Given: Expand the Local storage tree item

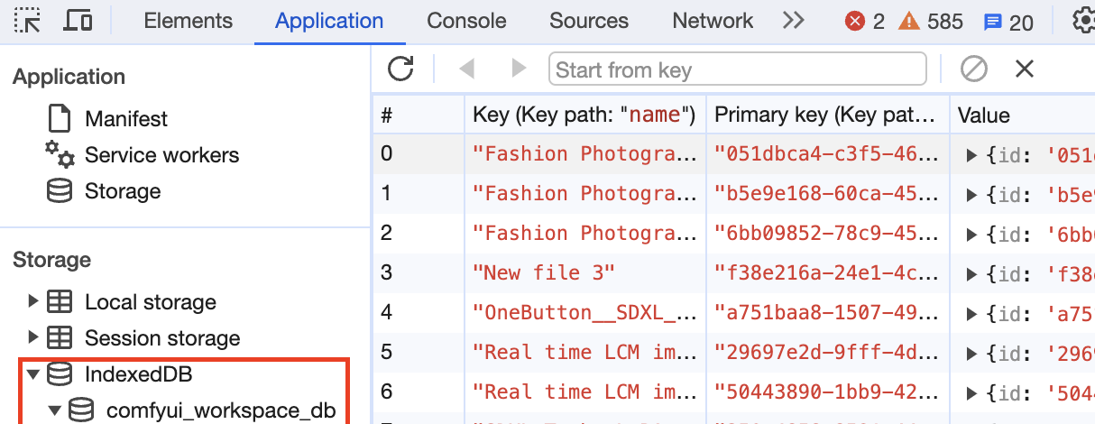Looking at the screenshot, I should click(34, 301).
